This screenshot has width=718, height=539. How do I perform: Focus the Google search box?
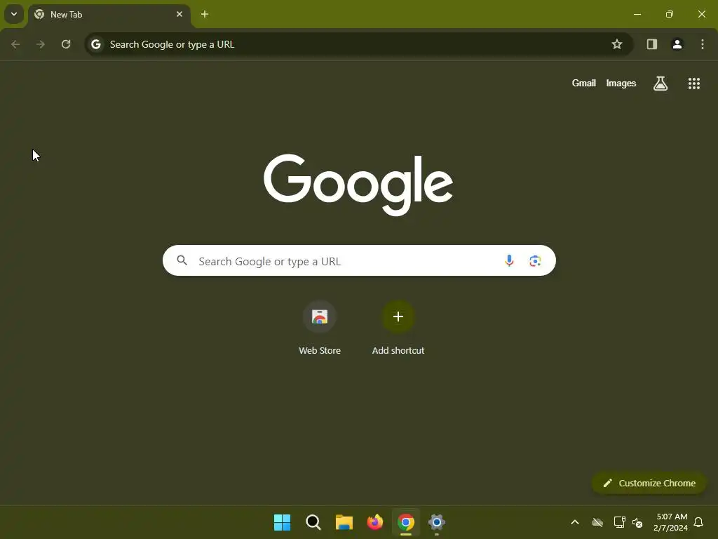click(x=359, y=261)
